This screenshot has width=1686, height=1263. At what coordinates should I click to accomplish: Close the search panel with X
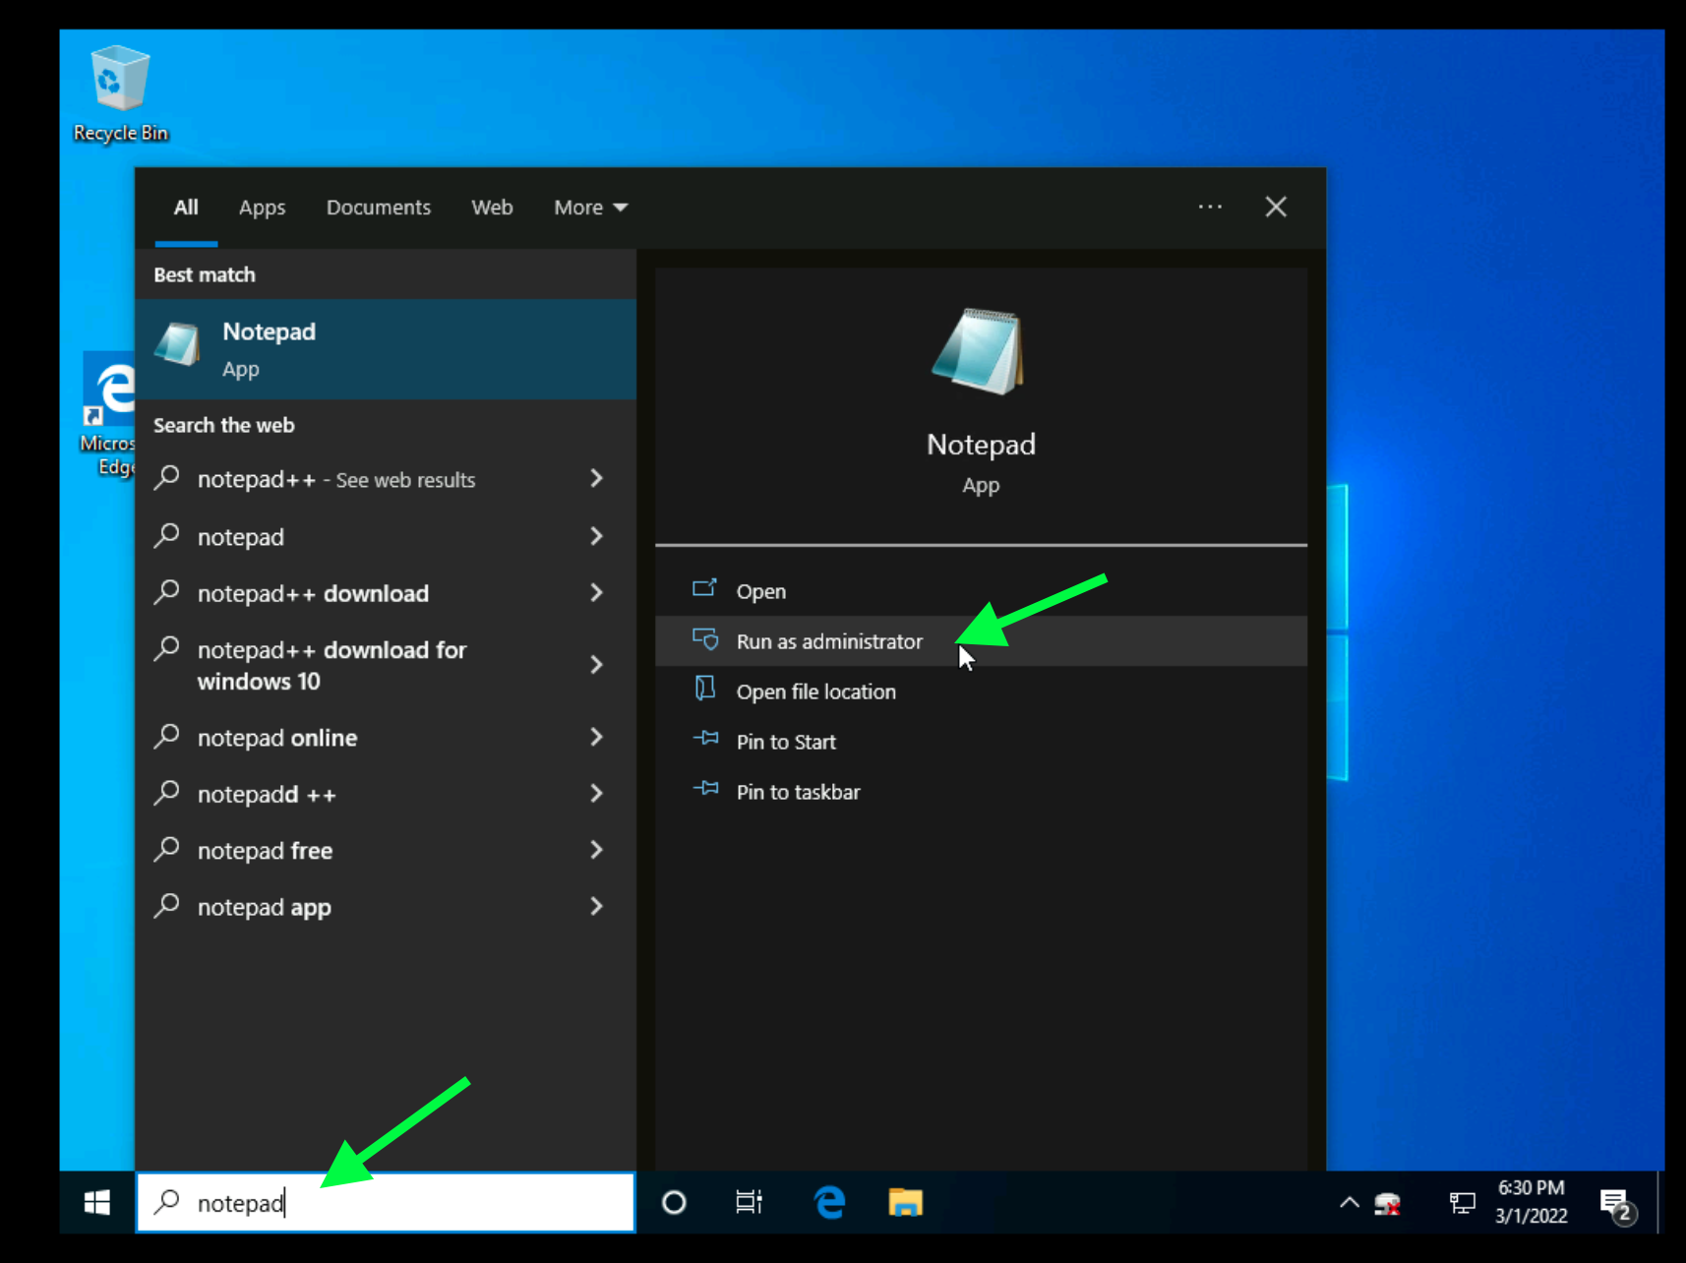[1276, 207]
